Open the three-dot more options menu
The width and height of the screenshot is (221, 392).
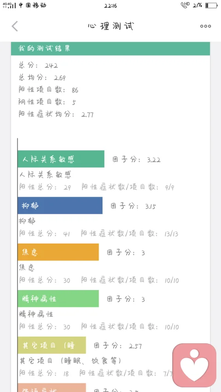point(205,26)
